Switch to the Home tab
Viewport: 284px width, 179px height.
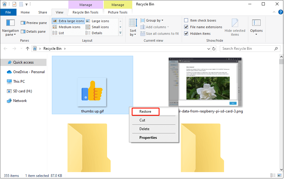click(x=25, y=12)
